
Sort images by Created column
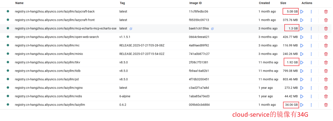[264, 3]
